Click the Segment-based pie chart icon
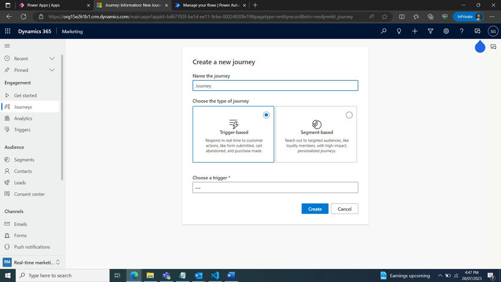501x282 pixels. coord(317,124)
